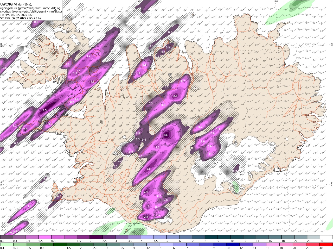
Task: Click the snow legend swatch between 1.5 and 2
Action: click(x=83, y=237)
